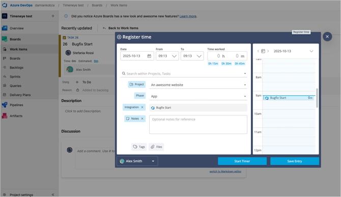Click Save Entry
The image size is (341, 197).
295,161
